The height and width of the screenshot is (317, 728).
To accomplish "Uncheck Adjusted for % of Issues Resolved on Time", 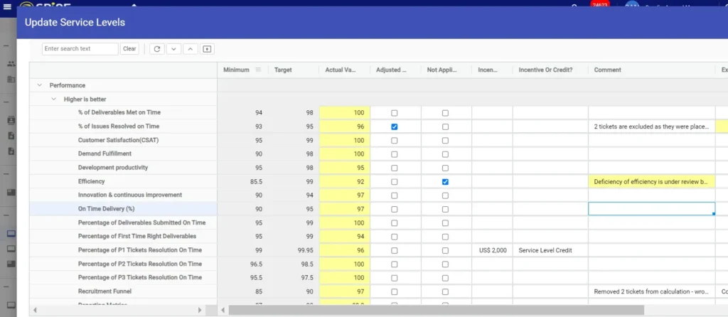I will pos(395,127).
